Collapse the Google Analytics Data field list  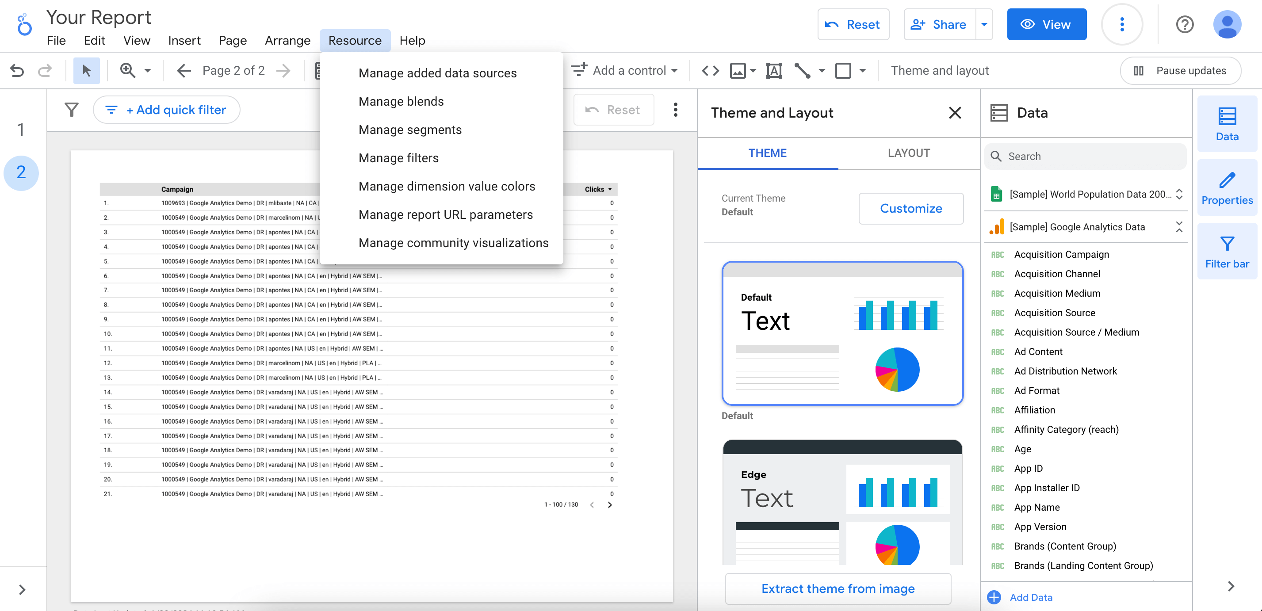click(1179, 227)
